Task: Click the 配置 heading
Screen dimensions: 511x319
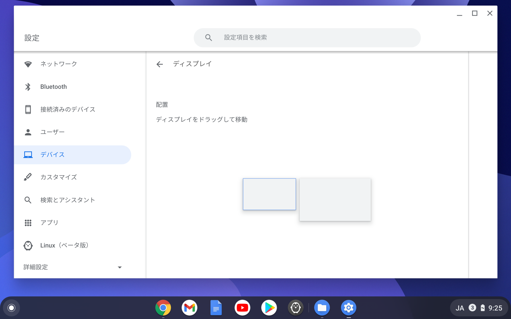Action: (x=162, y=105)
